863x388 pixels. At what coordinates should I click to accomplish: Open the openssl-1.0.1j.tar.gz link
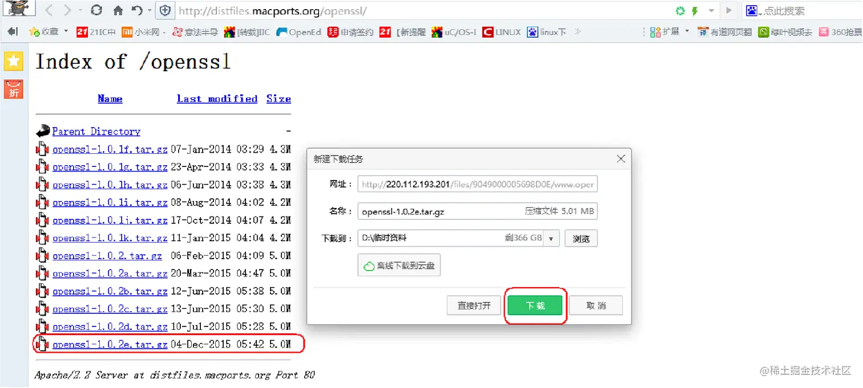tap(110, 220)
